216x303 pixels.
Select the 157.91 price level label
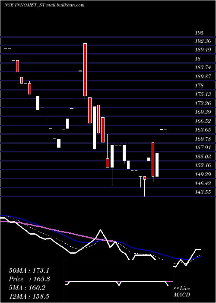coord(203,148)
